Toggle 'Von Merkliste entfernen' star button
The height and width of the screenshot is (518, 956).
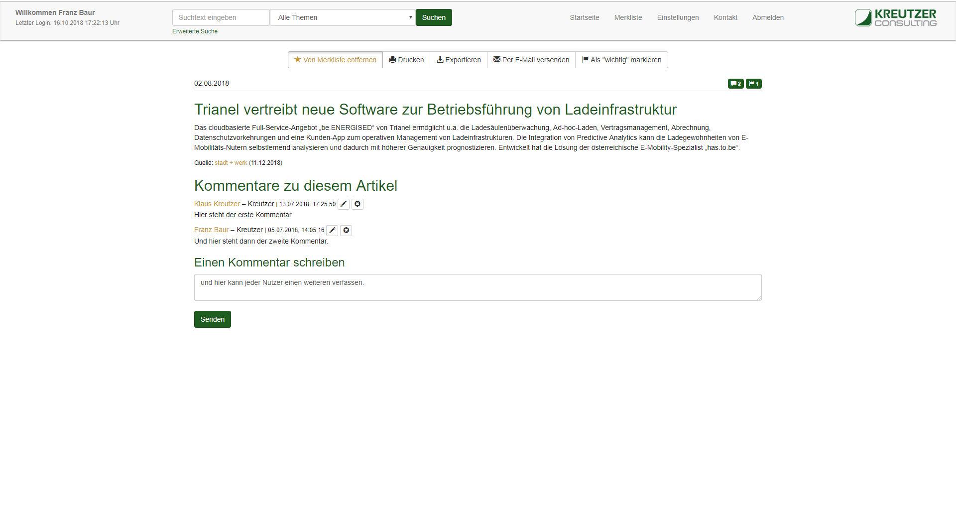tap(335, 60)
